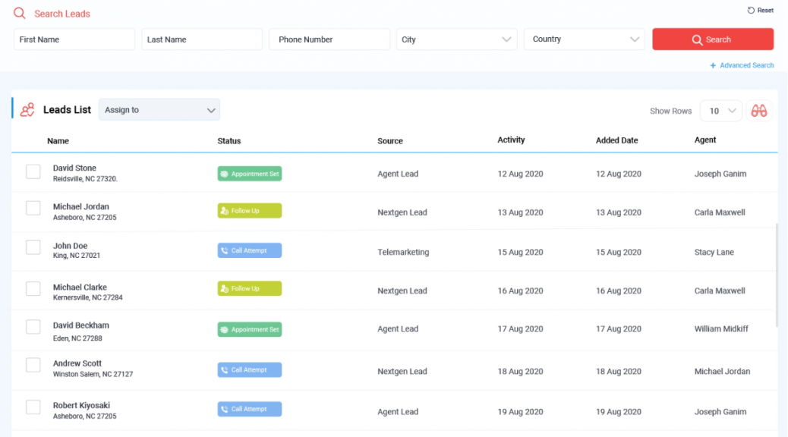Tick the checkbox for Michael Jordan of Asheboro
The image size is (788, 437).
pos(33,208)
